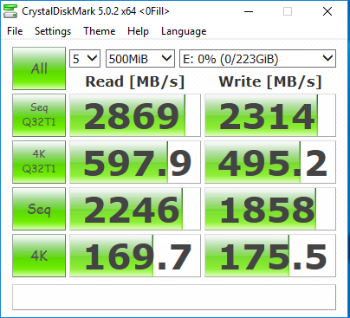Close the CrystalDiskMark window
350x318 pixels.
click(327, 11)
